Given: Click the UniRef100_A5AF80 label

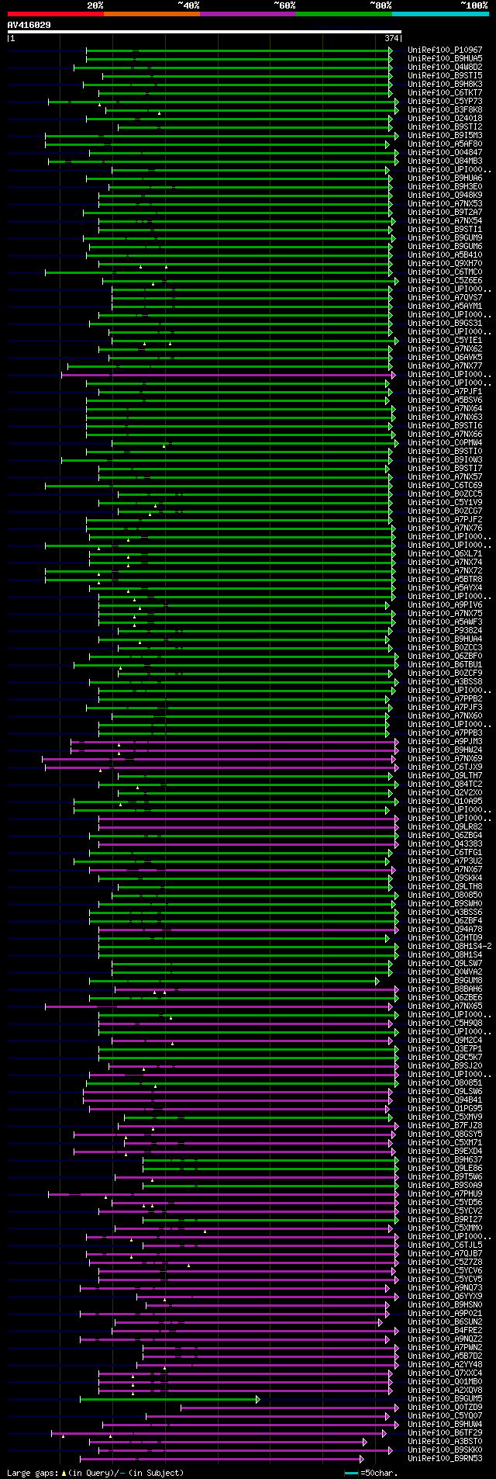Looking at the screenshot, I should coord(445,144).
